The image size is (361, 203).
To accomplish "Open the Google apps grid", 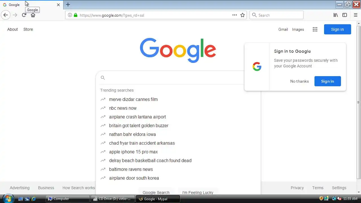I will click(315, 29).
